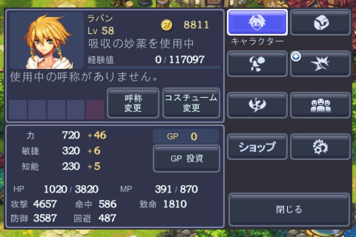Open the ショップ shop menu
The height and width of the screenshot is (237, 356).
pos(257,147)
